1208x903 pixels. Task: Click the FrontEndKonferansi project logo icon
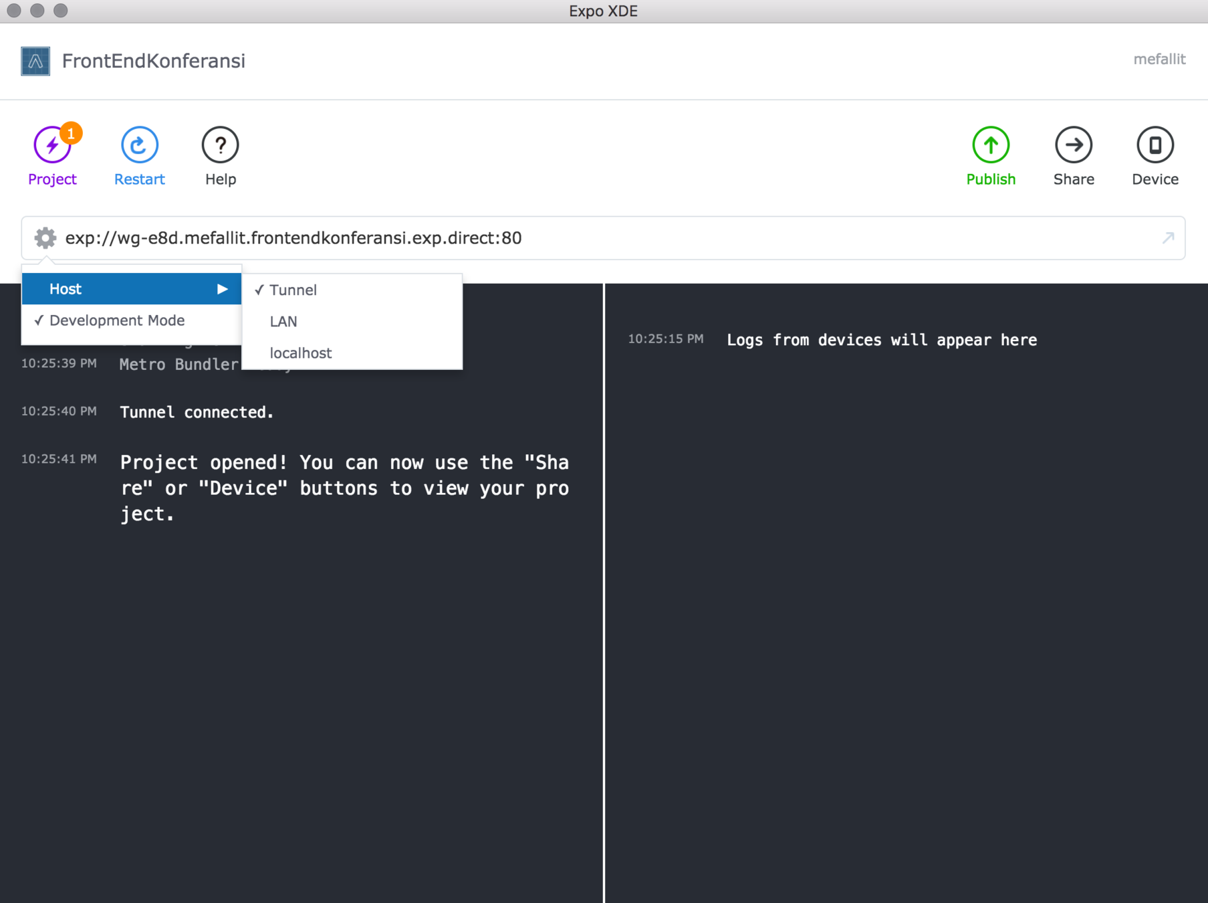35,61
